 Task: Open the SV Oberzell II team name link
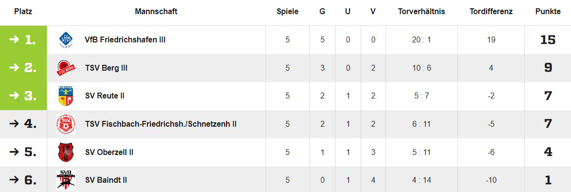(x=109, y=152)
